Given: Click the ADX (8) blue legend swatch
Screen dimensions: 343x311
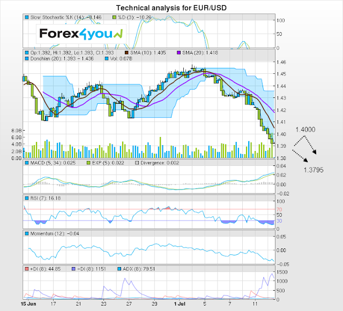Looking at the screenshot, I should [119, 269].
